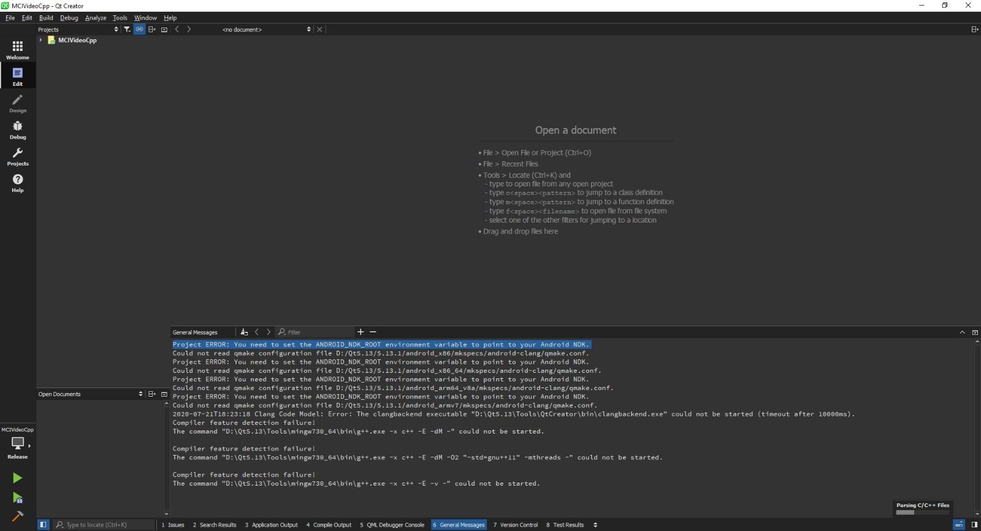981x531 pixels.
Task: Zoom in the General Messages text
Action: coord(361,332)
